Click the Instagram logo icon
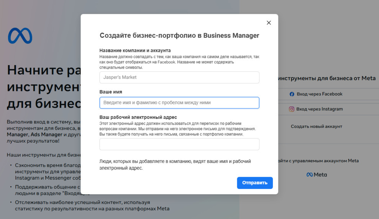 pyautogui.click(x=292, y=109)
